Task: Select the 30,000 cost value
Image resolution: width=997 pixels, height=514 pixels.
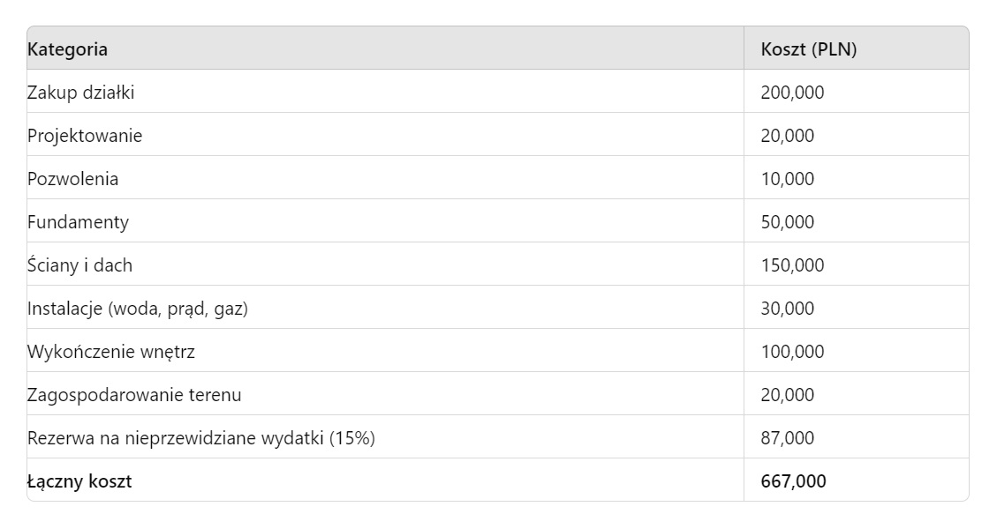Action: pyautogui.click(x=788, y=309)
